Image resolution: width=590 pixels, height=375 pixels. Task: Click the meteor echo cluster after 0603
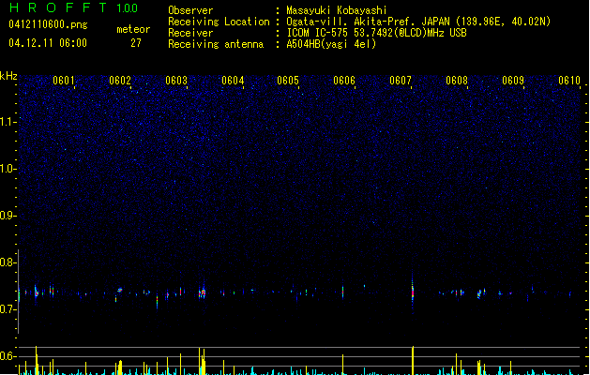[203, 292]
